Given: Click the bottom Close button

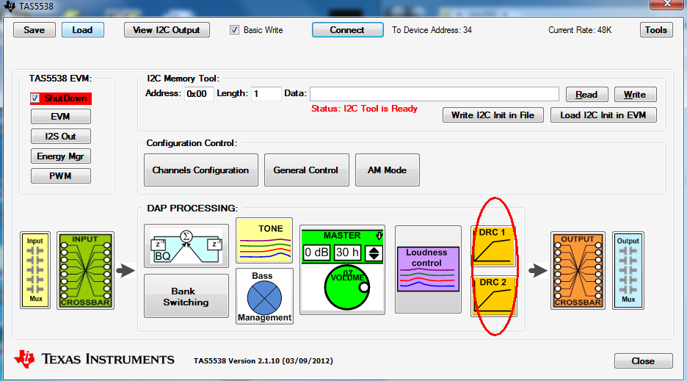Looking at the screenshot, I should [x=643, y=361].
